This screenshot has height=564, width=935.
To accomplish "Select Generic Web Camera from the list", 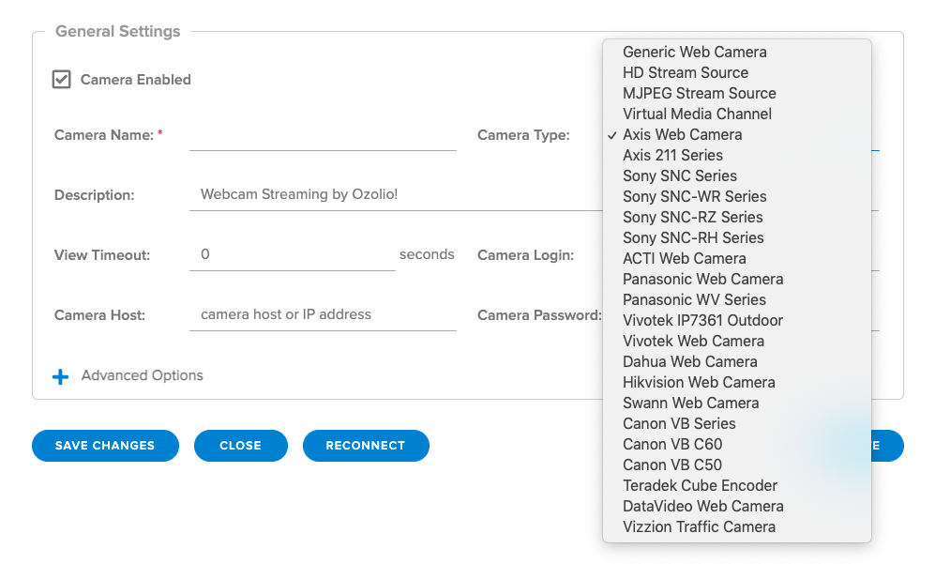I will pos(694,52).
